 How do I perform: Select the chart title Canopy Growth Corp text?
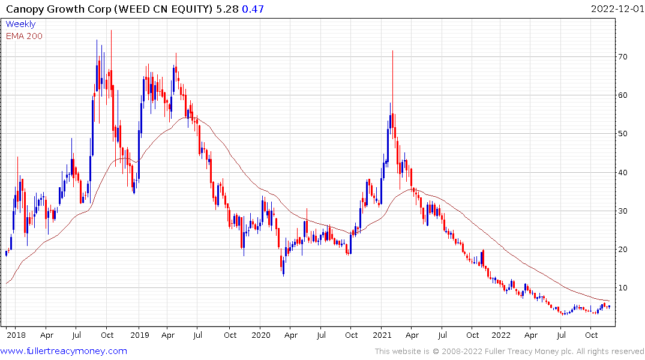pos(58,9)
